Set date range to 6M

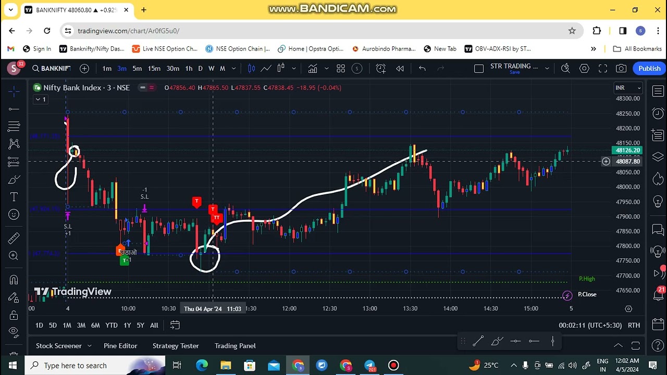[x=95, y=325]
